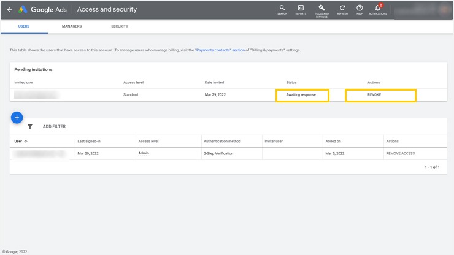Click the blue plus add user button
This screenshot has width=454, height=255.
tap(17, 118)
